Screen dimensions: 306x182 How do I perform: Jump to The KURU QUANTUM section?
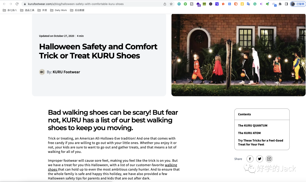click(252, 125)
